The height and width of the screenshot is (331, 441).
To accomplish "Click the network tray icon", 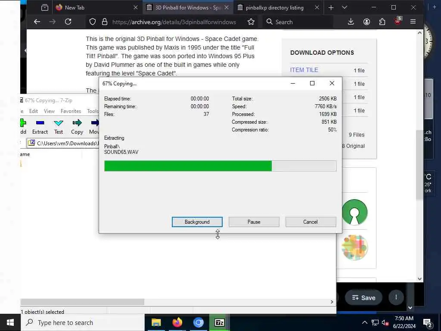I will coord(375,322).
